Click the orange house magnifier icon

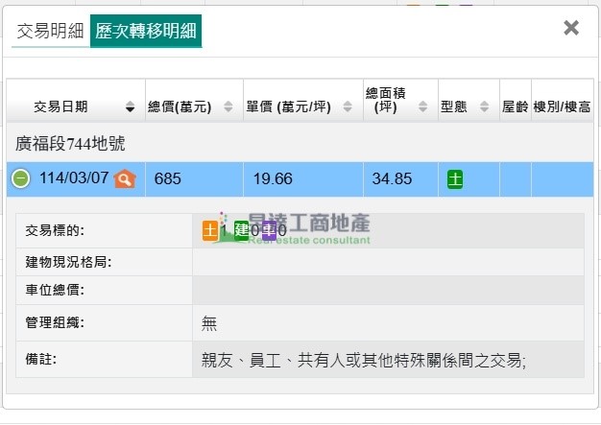tap(125, 178)
